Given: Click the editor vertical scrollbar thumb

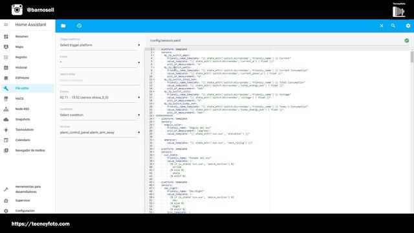Looking at the screenshot, I should click(412, 57).
